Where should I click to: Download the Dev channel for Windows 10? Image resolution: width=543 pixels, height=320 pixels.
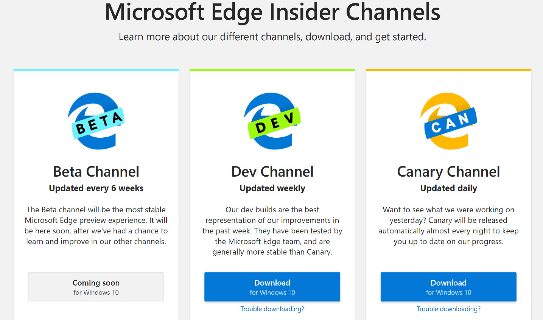(x=272, y=287)
